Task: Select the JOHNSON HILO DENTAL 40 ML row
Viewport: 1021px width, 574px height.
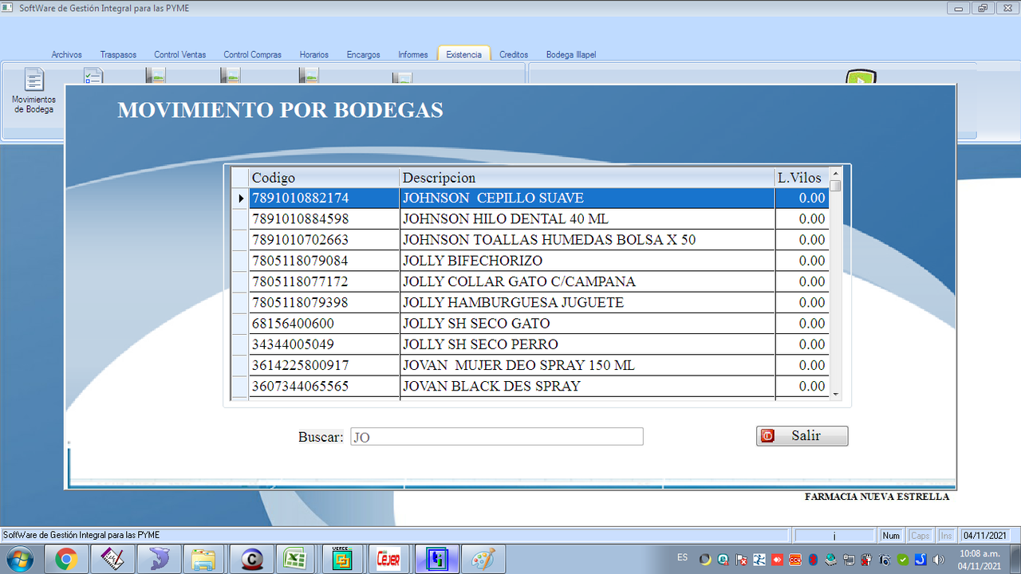Action: [x=530, y=218]
